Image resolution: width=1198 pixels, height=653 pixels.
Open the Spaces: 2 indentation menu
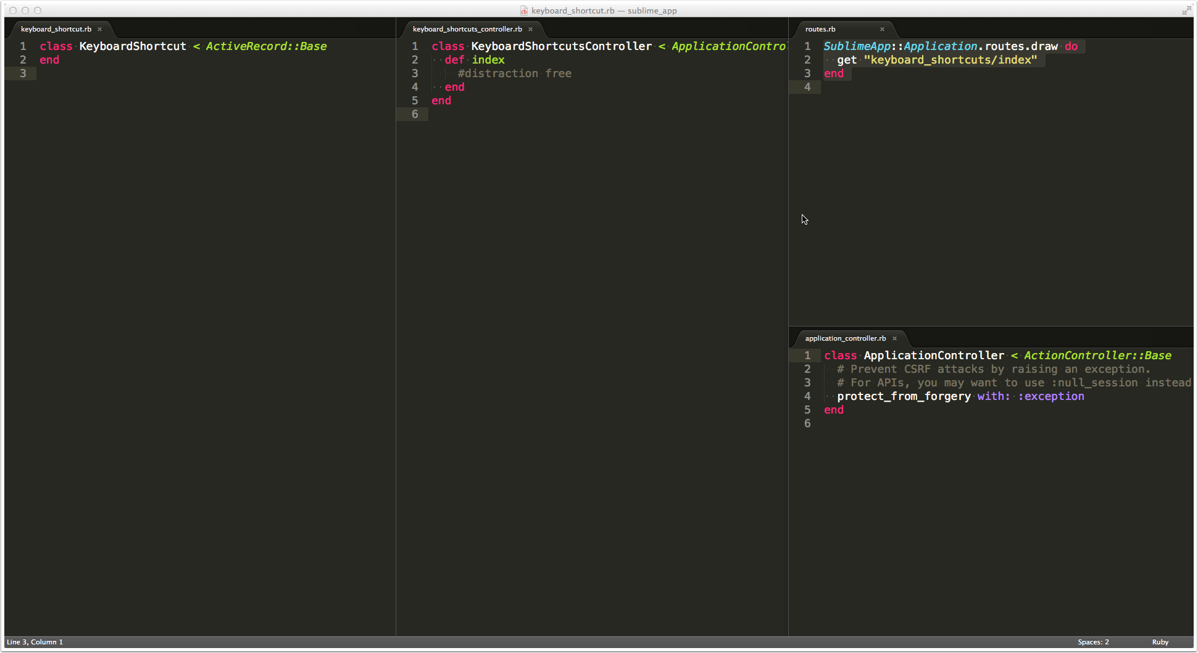[x=1093, y=642]
